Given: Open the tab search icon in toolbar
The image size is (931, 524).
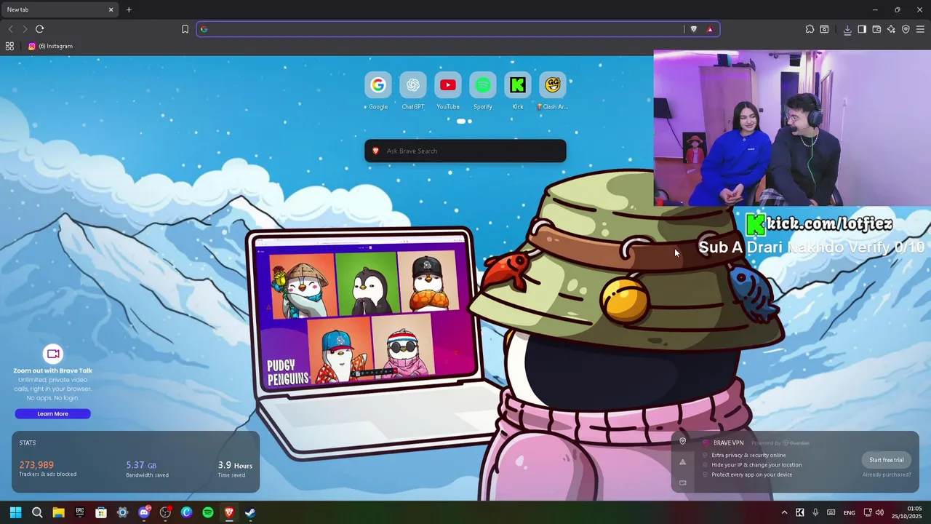Looking at the screenshot, I should pos(824,29).
